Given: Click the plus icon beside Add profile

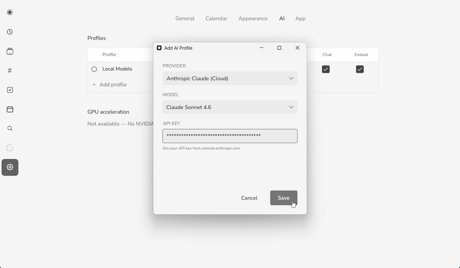Looking at the screenshot, I should [94, 85].
